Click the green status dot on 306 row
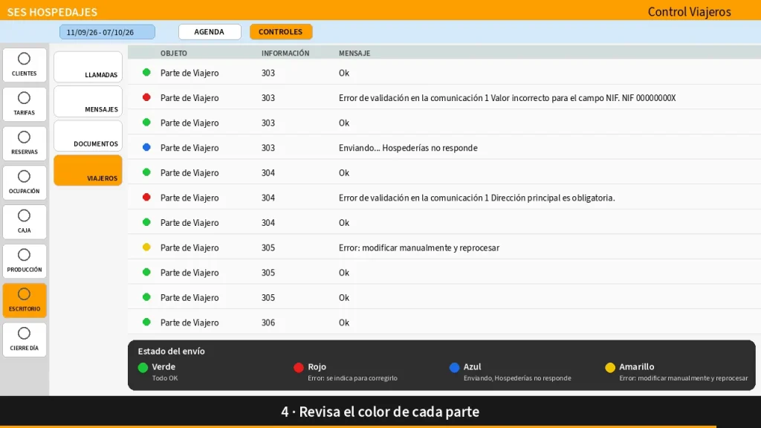The width and height of the screenshot is (761, 428). (146, 322)
